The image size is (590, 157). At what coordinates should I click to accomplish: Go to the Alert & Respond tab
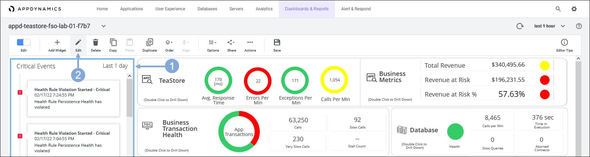click(x=356, y=9)
